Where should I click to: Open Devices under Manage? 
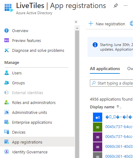19,132
